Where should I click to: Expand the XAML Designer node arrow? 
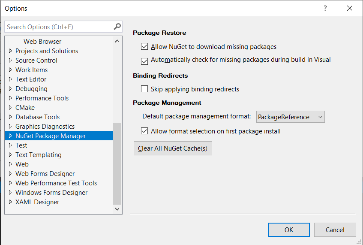tap(10, 202)
